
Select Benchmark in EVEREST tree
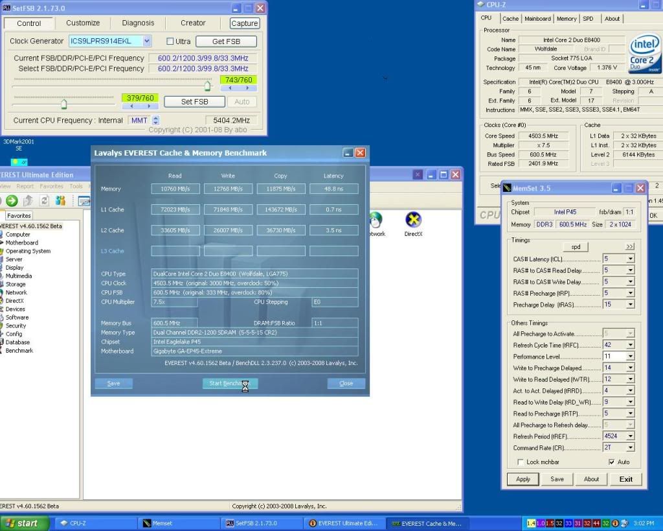click(x=19, y=350)
